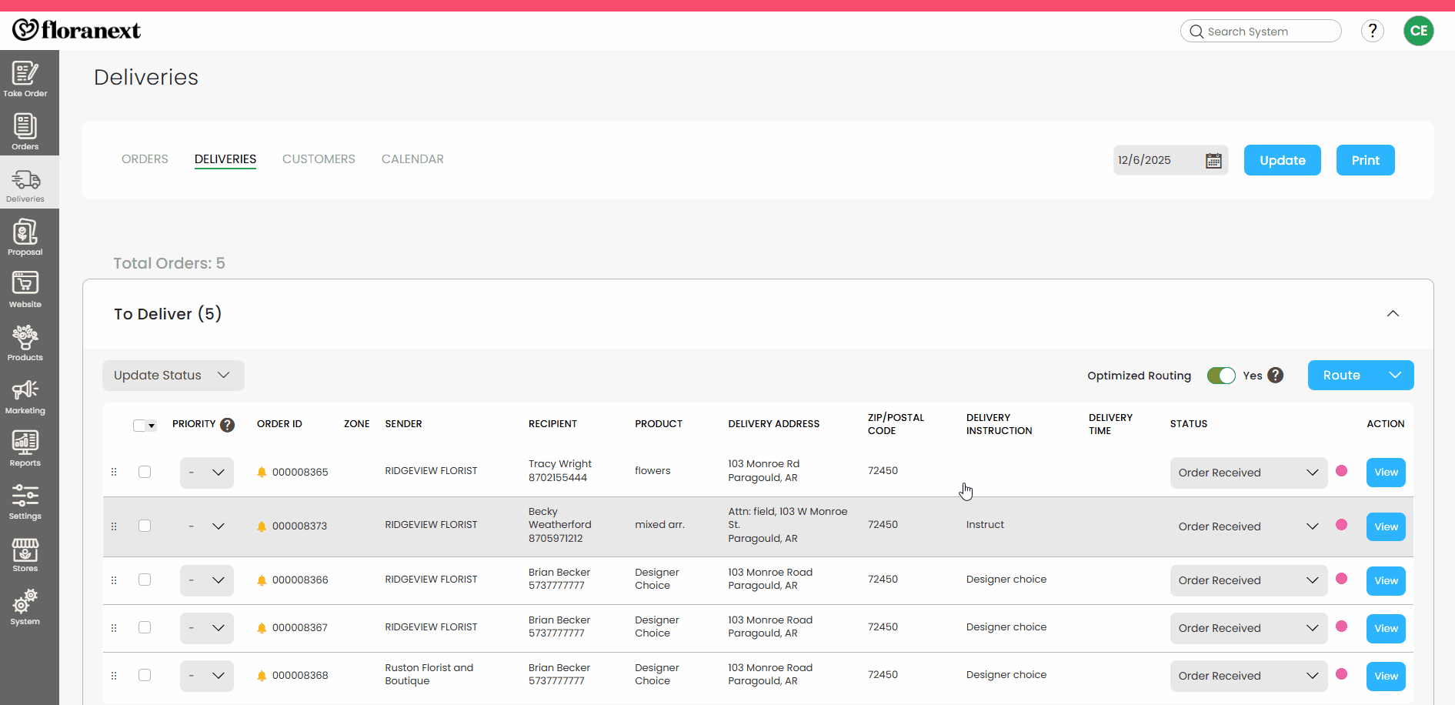Screen dimensions: 1455x705
Task: Grab drag handle for order 000008368
Action: tap(114, 676)
